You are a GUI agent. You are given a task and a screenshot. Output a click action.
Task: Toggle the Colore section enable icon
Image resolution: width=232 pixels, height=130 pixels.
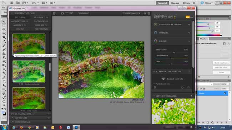[156, 41]
